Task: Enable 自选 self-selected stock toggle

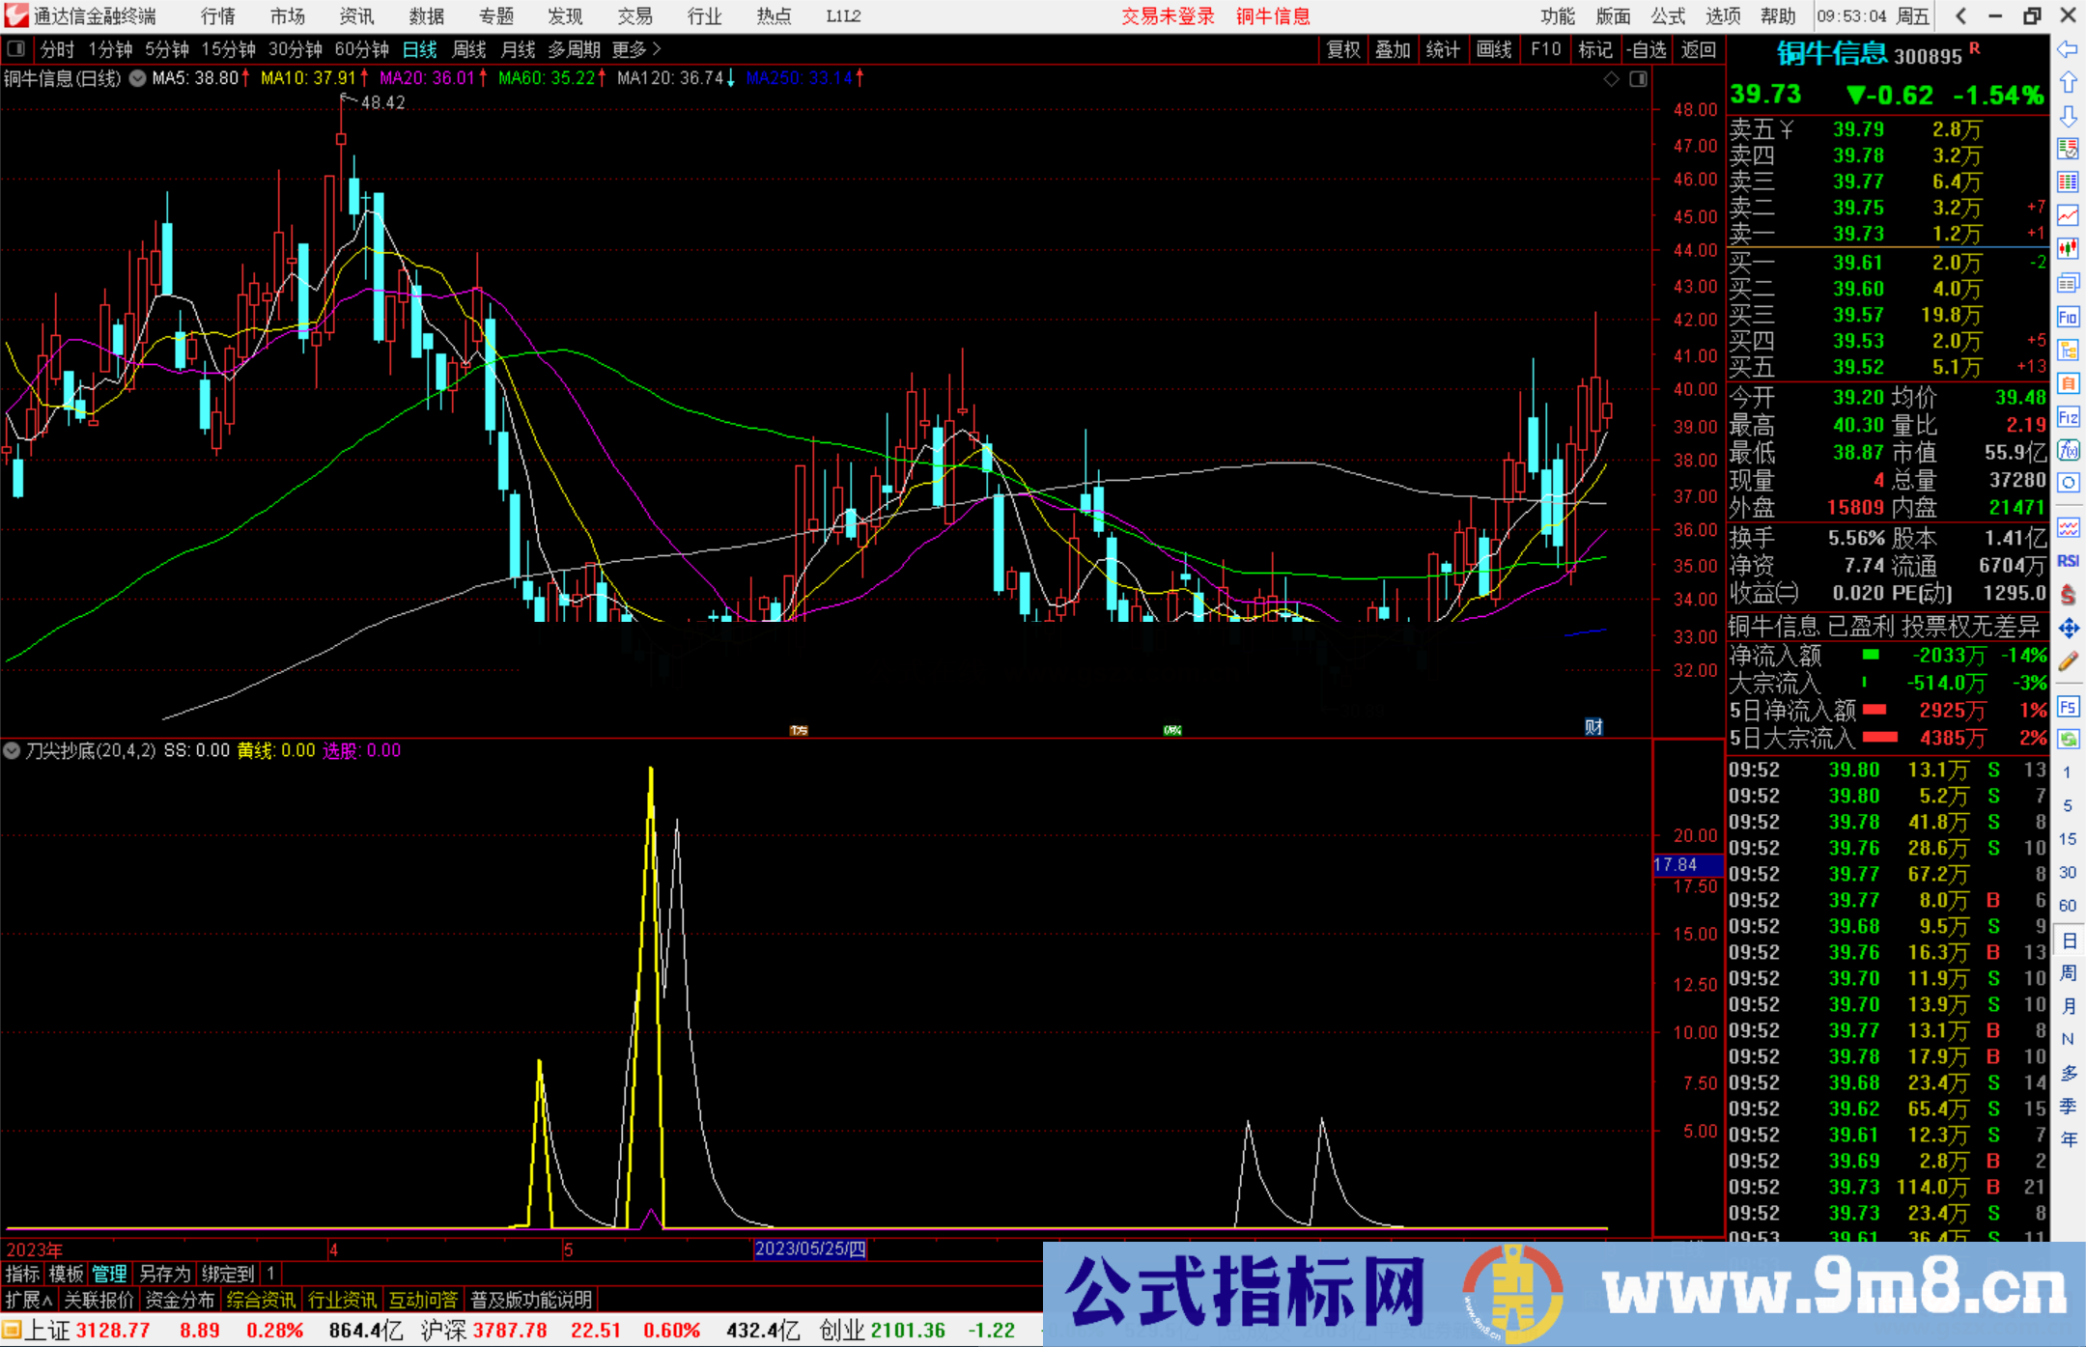Action: pos(1648,49)
